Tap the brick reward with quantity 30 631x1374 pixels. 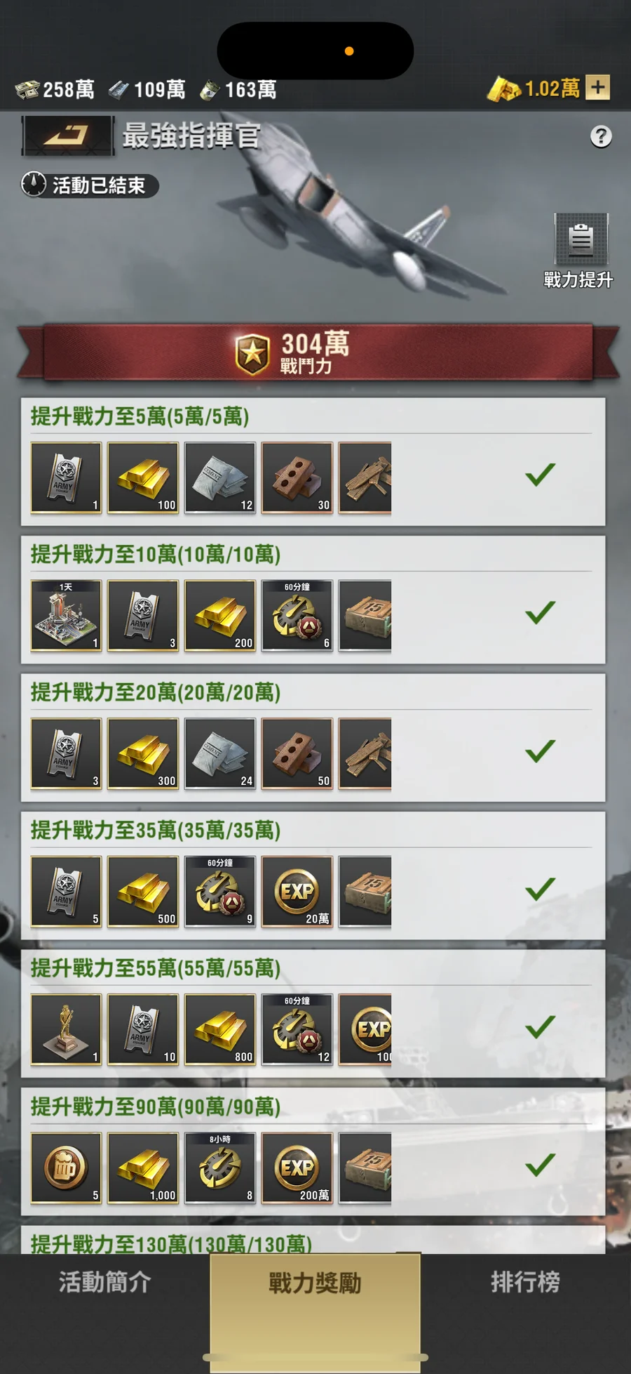click(297, 478)
